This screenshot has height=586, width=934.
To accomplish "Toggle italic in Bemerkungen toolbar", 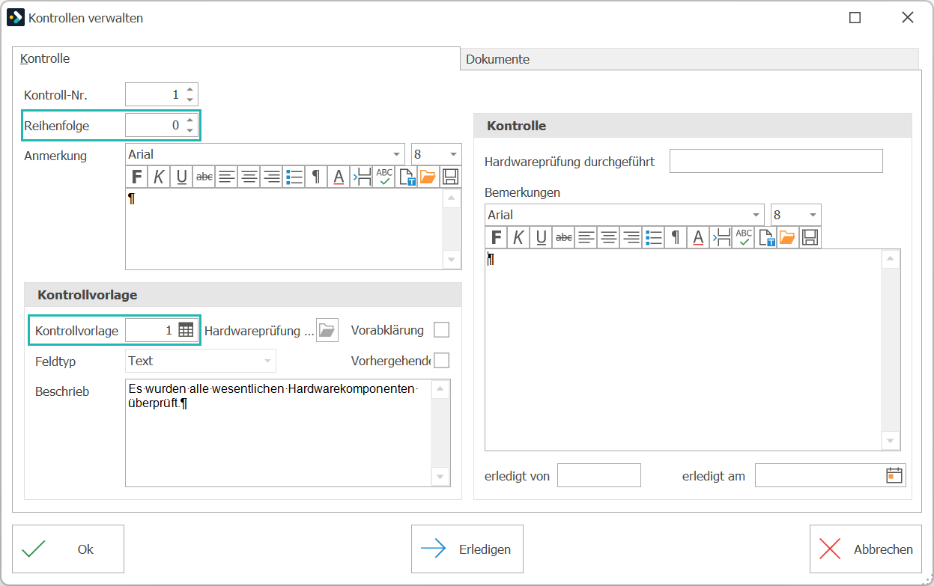I will coord(518,237).
